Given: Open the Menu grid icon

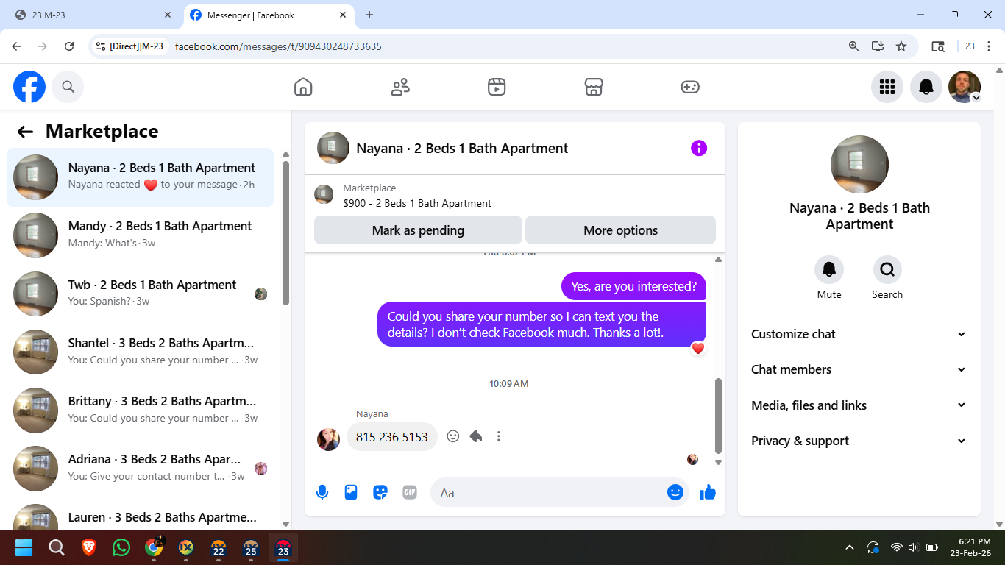Looking at the screenshot, I should pyautogui.click(x=887, y=87).
